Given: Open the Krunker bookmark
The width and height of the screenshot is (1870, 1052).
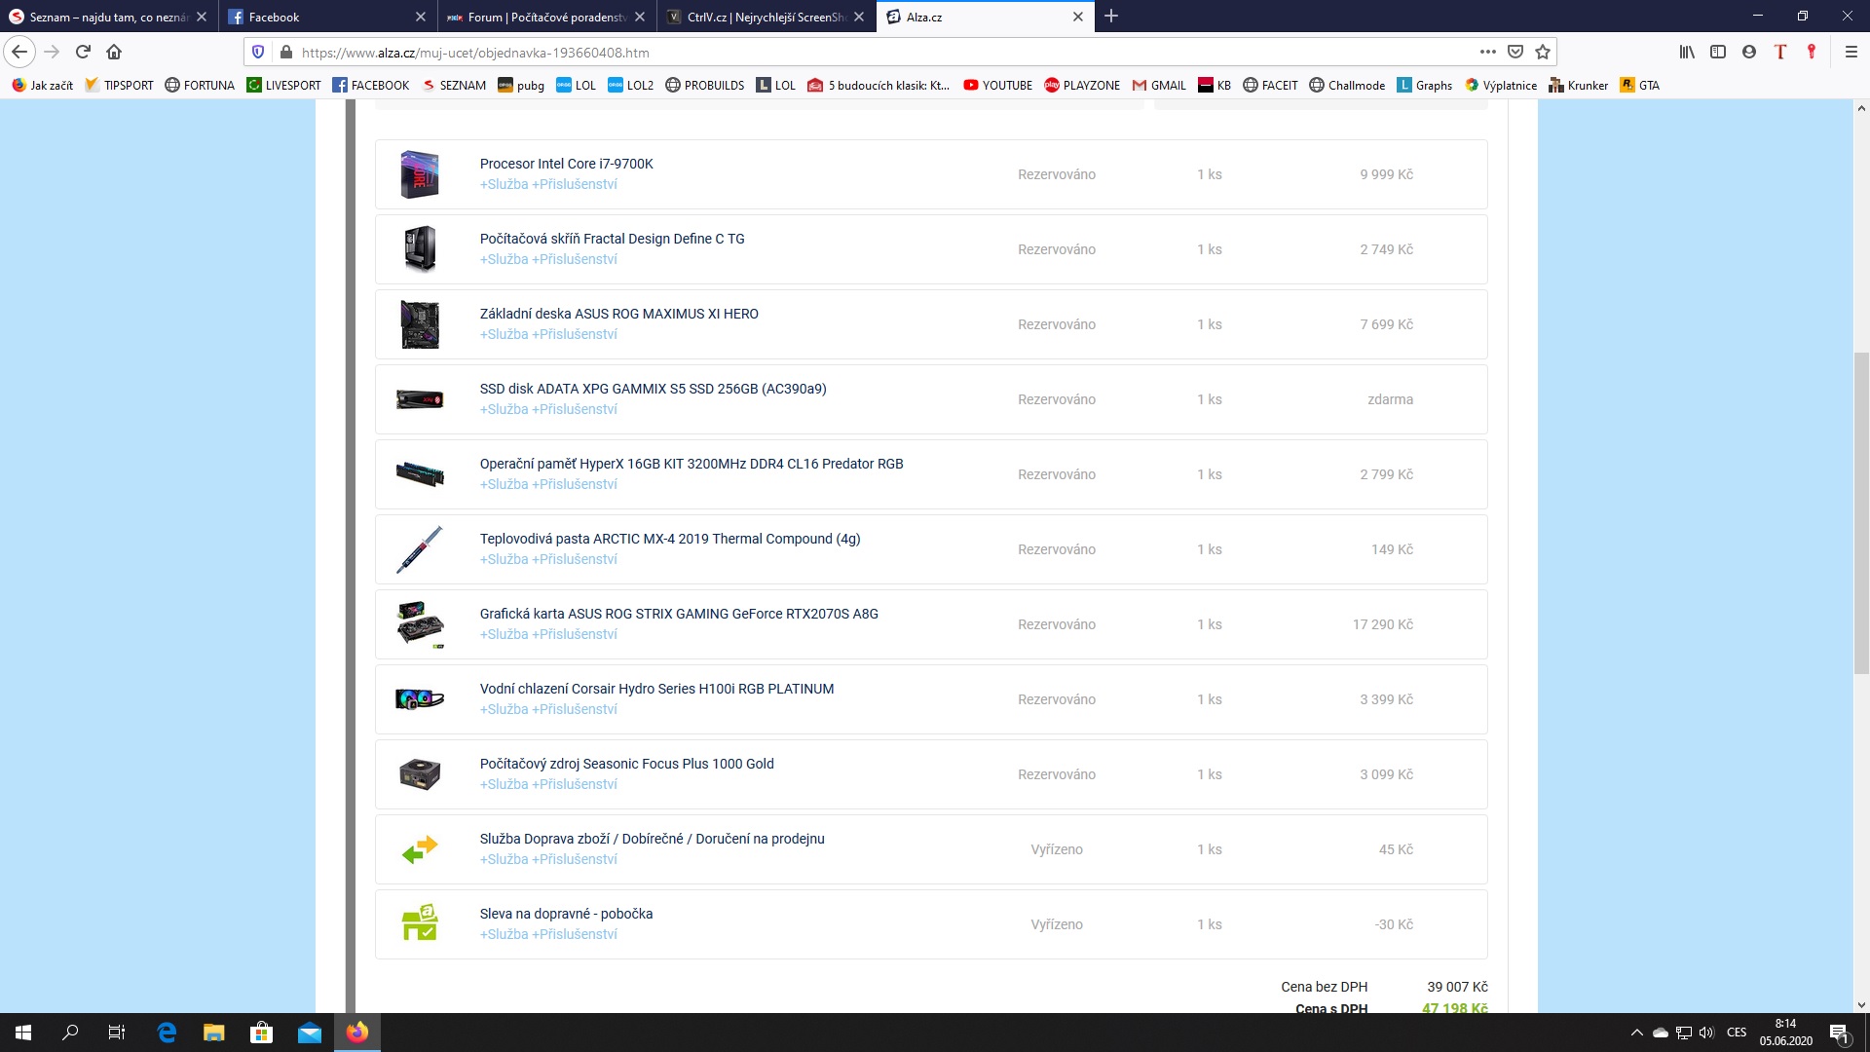Looking at the screenshot, I should tap(1578, 85).
